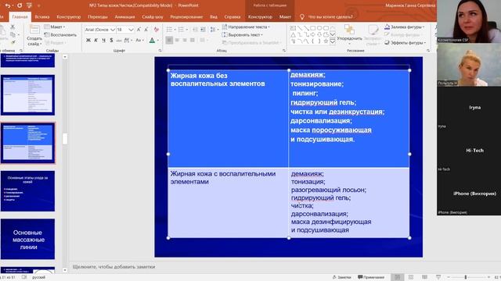Open Рецензирование ribbon tab
This screenshot has width=501, height=281.
tap(186, 17)
